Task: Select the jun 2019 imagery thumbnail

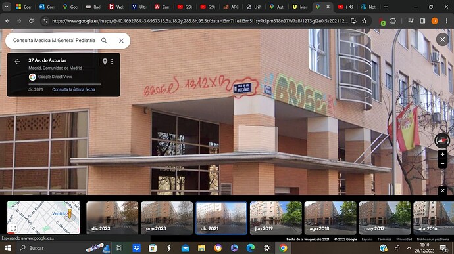Action: [x=276, y=218]
